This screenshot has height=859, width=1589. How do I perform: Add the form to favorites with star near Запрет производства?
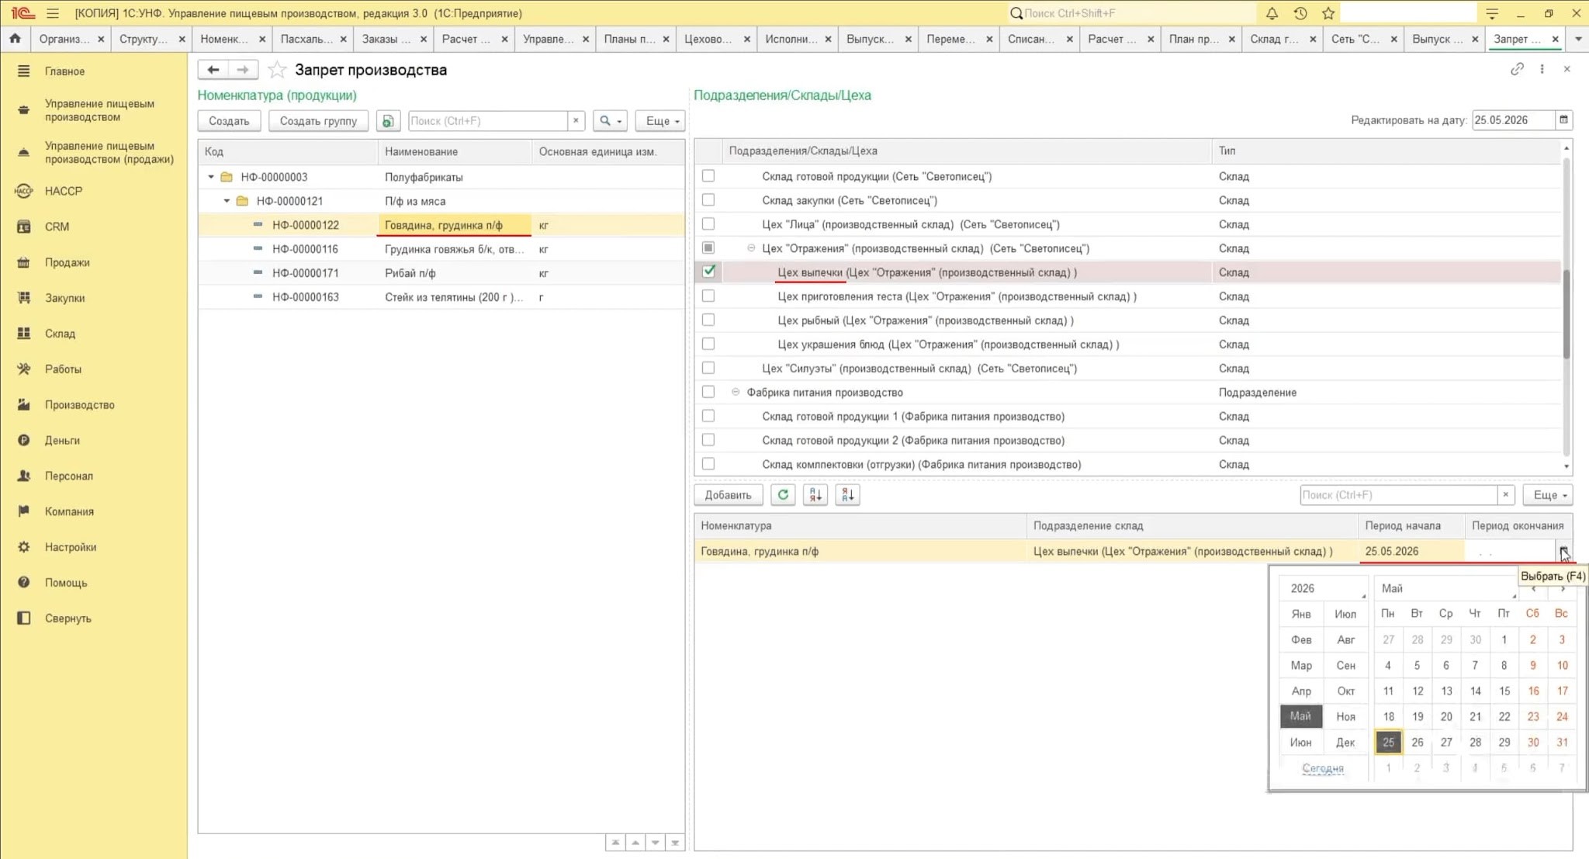click(x=276, y=70)
